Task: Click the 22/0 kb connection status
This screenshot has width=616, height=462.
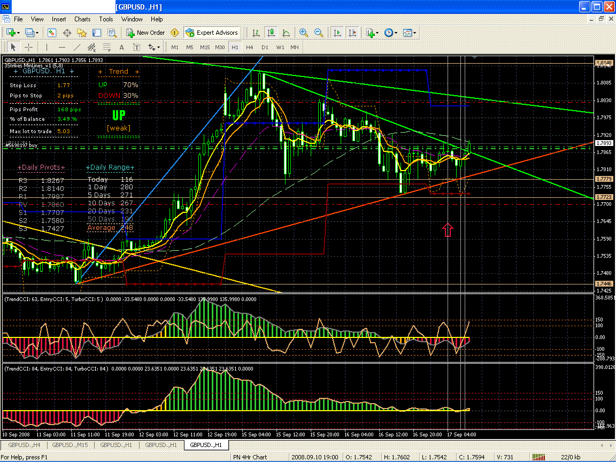Action: (x=571, y=457)
